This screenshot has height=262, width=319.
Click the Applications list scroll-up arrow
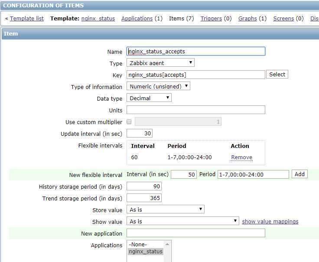coord(167,244)
